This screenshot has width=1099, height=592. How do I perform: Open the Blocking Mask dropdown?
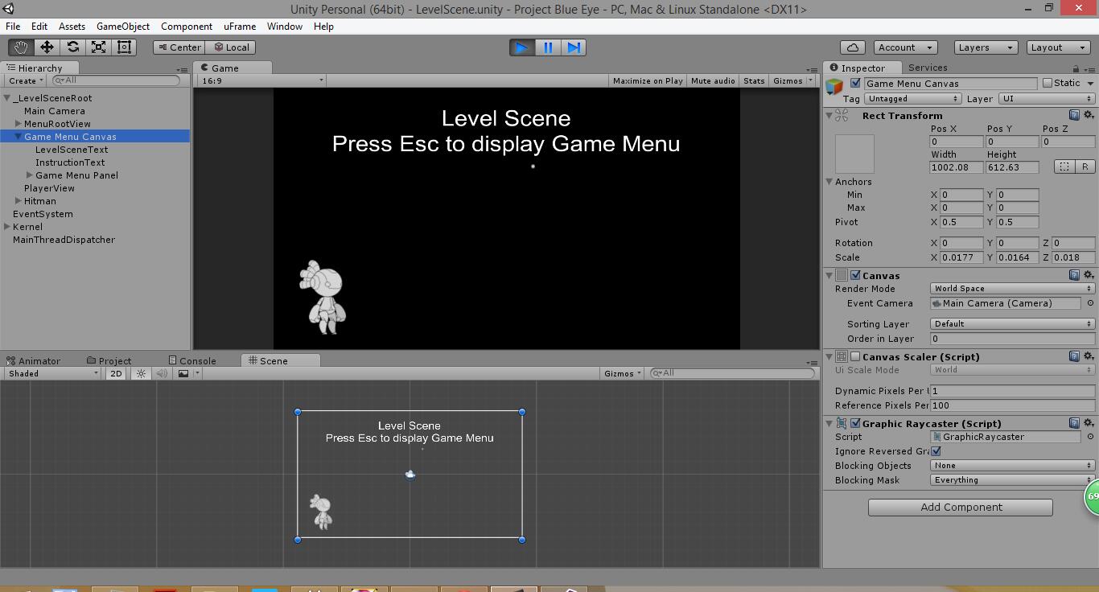pyautogui.click(x=1011, y=480)
